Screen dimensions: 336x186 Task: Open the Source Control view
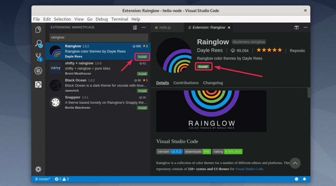tap(38, 57)
